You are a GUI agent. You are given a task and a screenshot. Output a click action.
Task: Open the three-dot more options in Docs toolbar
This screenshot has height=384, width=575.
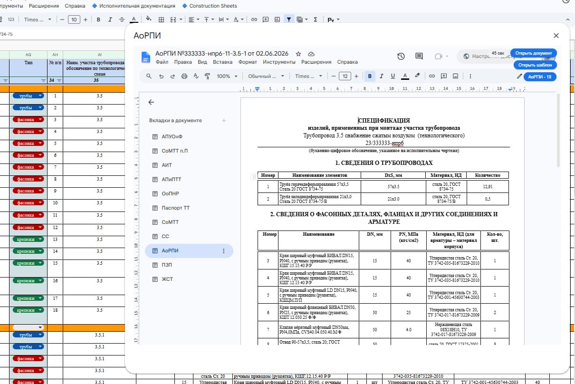coord(470,76)
